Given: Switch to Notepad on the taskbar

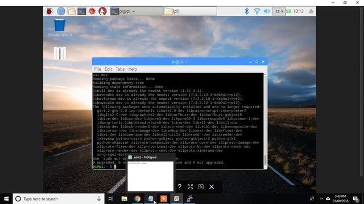Looking at the screenshot, I should pos(150,199).
